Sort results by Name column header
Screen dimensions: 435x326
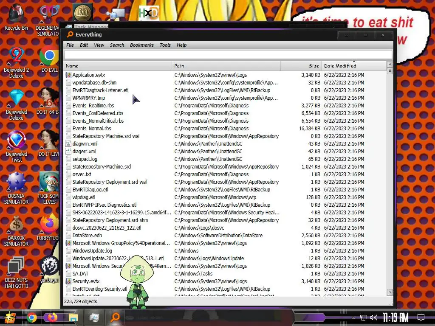point(118,66)
